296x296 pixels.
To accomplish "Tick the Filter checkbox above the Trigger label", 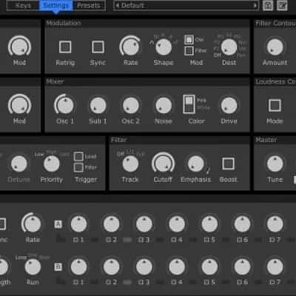I will coord(78,167).
